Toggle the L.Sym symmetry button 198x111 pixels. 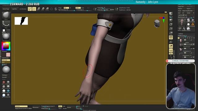point(171,51)
